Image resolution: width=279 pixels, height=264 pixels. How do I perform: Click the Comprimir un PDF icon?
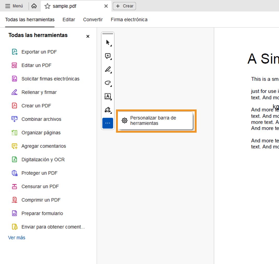[x=14, y=200]
